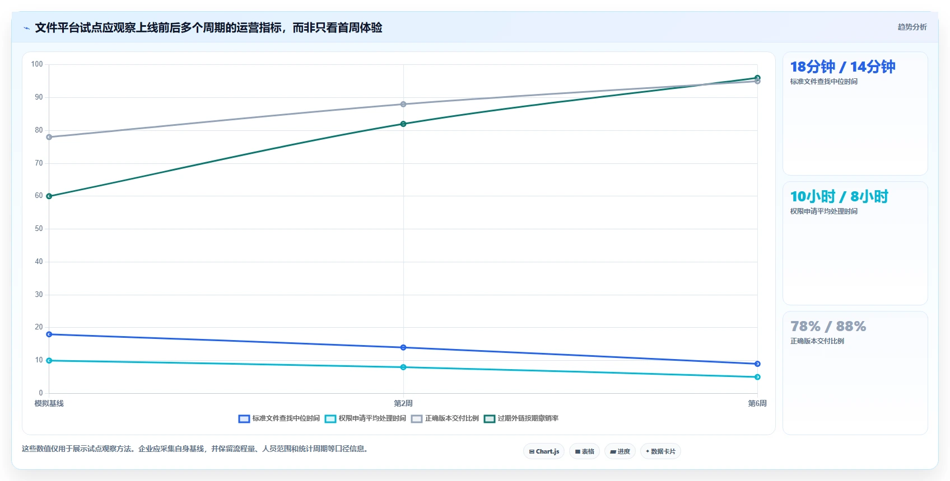950x481 pixels.
Task: Click the cyan data point at 模拟基线 (value 10)
Action: tap(49, 361)
